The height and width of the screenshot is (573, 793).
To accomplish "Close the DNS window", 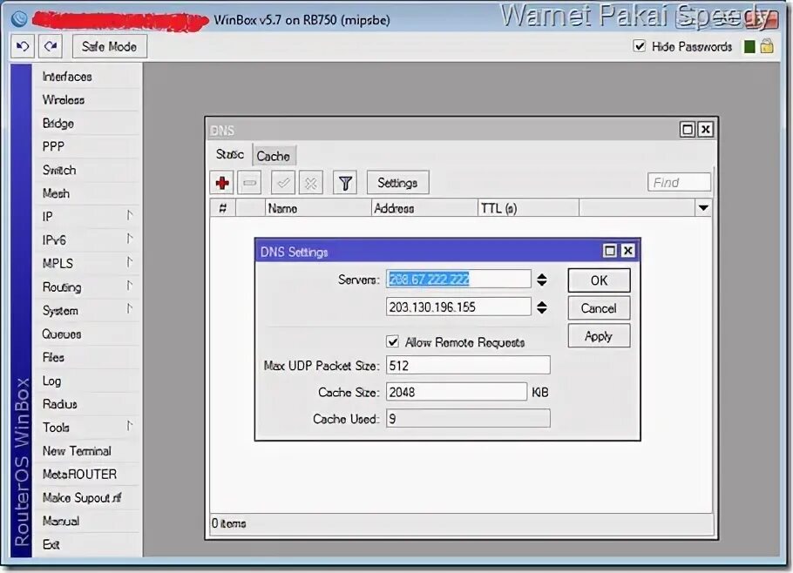I will pyautogui.click(x=706, y=130).
